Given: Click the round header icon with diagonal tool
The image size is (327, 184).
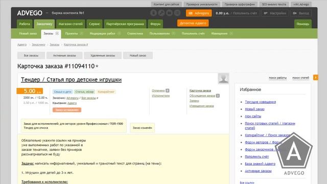Looking at the screenshot, I should click(x=161, y=13).
